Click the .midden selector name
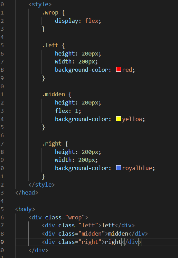The width and height of the screenshot is (178, 258). click(53, 95)
